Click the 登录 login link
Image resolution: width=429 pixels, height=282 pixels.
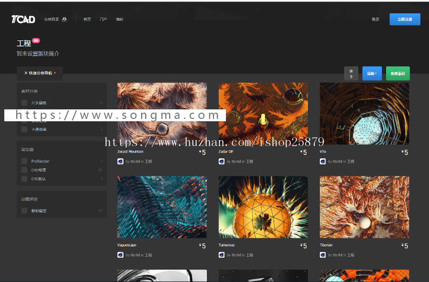click(376, 19)
